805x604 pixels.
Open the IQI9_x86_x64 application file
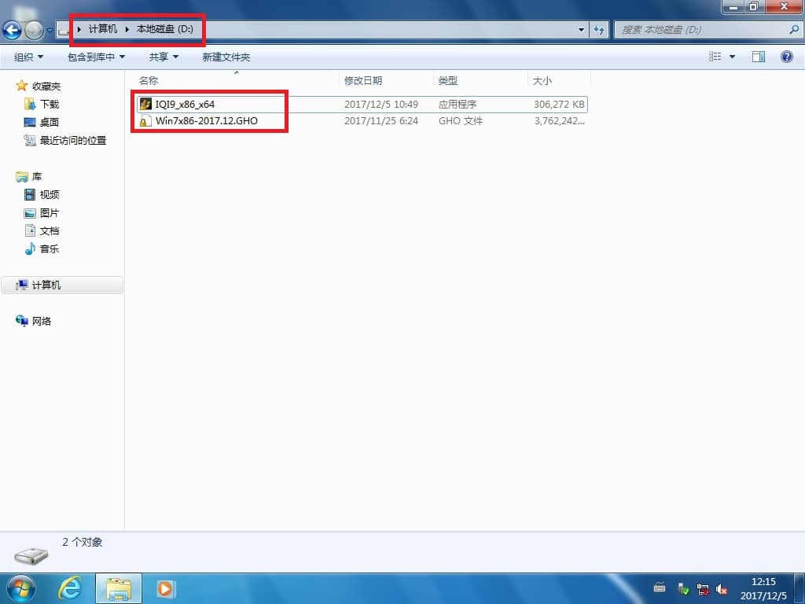(184, 104)
